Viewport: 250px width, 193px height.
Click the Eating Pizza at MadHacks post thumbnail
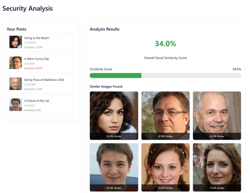(x=15, y=84)
